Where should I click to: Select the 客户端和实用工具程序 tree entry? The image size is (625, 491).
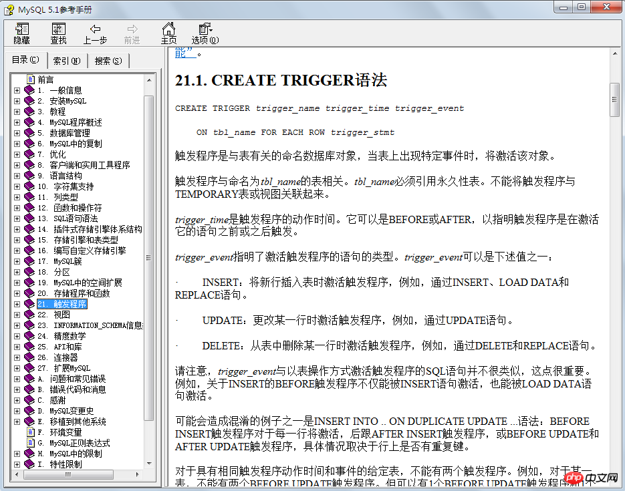[84, 165]
